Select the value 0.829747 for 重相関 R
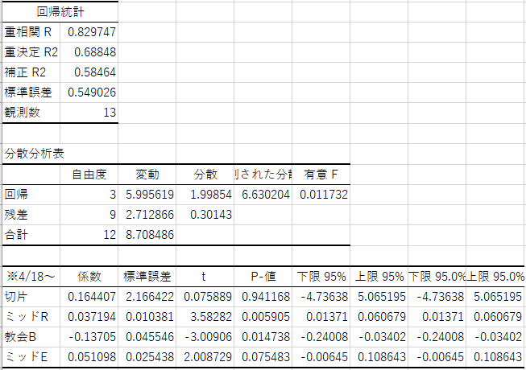 (x=89, y=32)
